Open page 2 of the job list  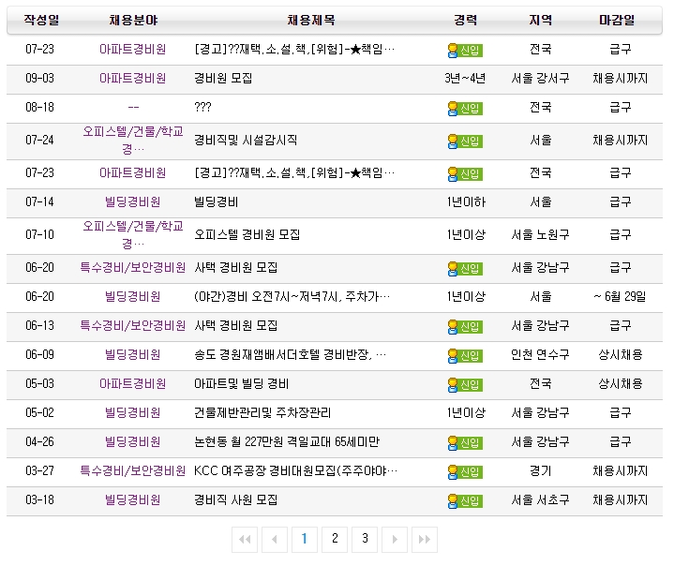pyautogui.click(x=335, y=539)
